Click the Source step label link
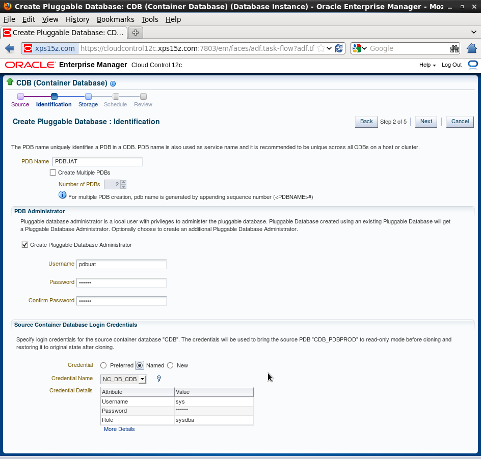Screen dimensions: 481x459 [x=20, y=104]
